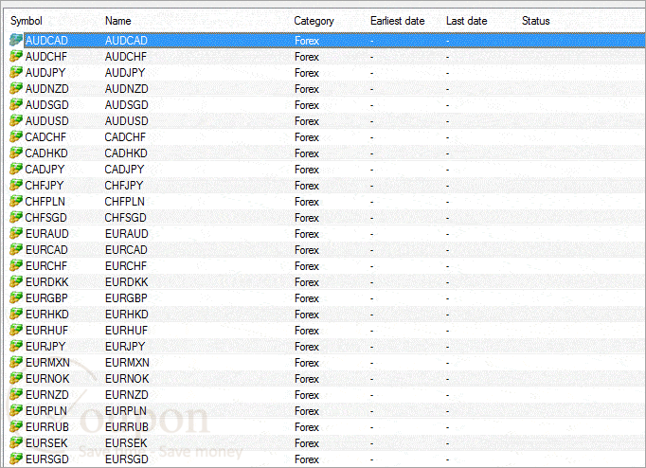Viewport: 646px width, 468px height.
Task: Sort by the Symbol column header
Action: tap(27, 21)
